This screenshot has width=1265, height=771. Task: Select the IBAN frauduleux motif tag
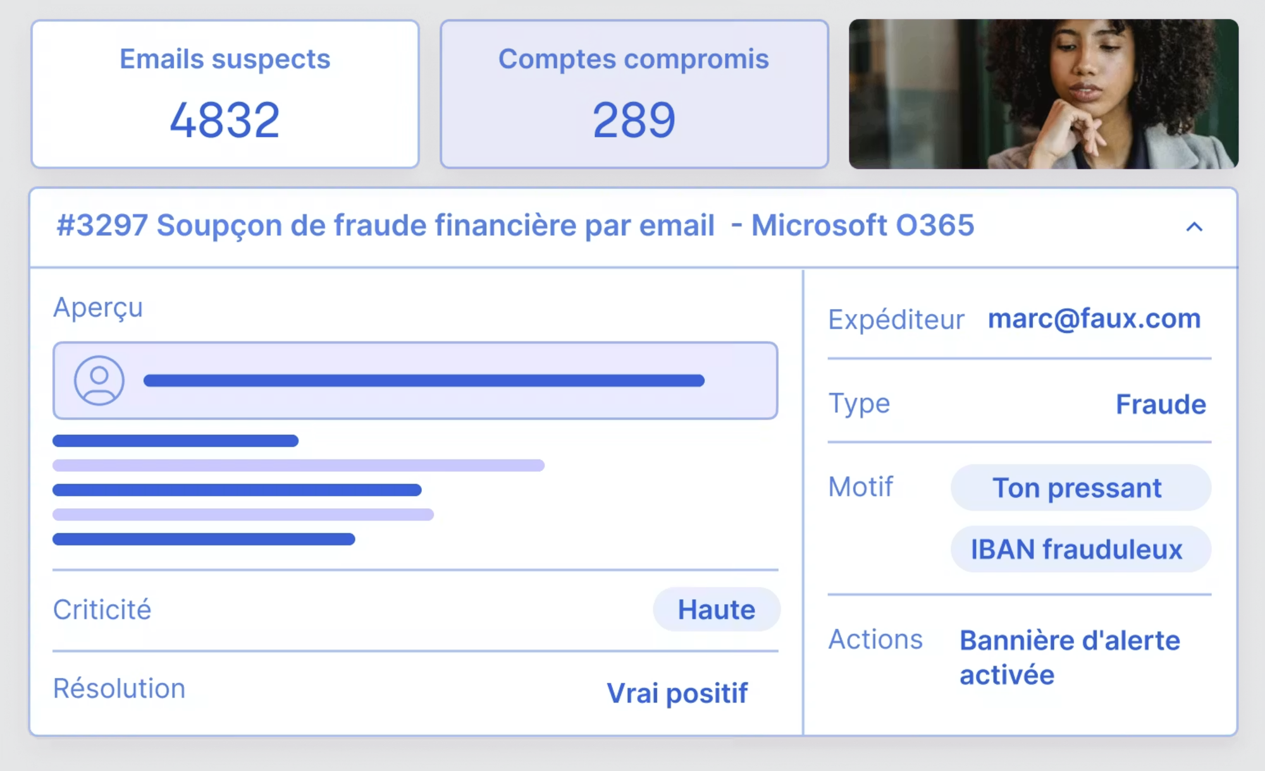1081,549
